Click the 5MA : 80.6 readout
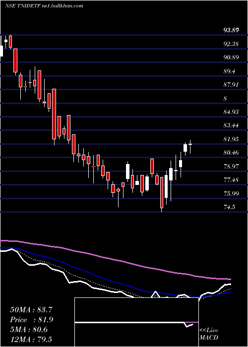Screen dimensions: 248x347 pos(29,330)
